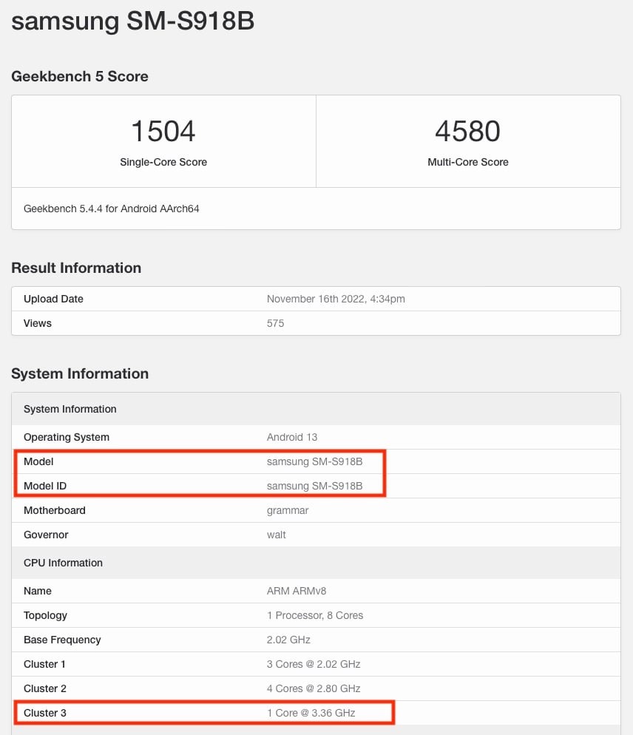
Task: Click the samsung SM-S918B page title
Action: (x=132, y=21)
